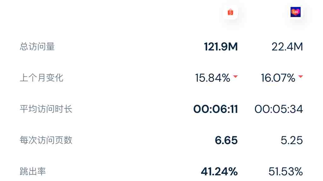Click Lazada's red monthly decline arrow
Screen dimensions: 323x181
point(301,77)
